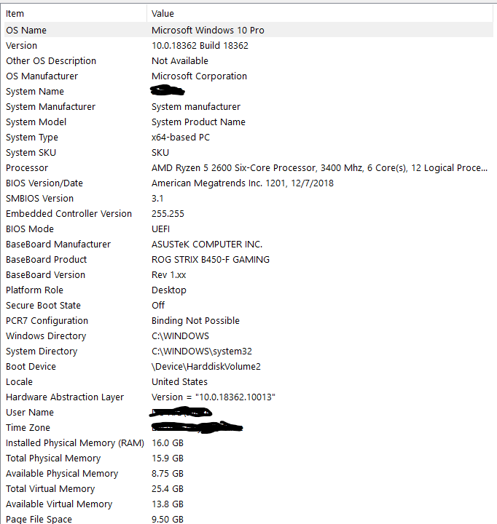
Task: Click the Rev 1.xx value
Action: tap(168, 275)
